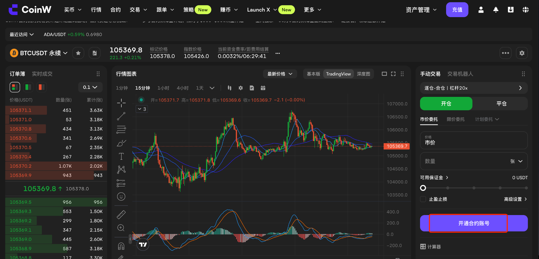Toggle chart fullscreen mode icon

coord(393,74)
